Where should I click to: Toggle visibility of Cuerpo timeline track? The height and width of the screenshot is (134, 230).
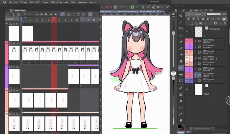[x=7, y=114]
